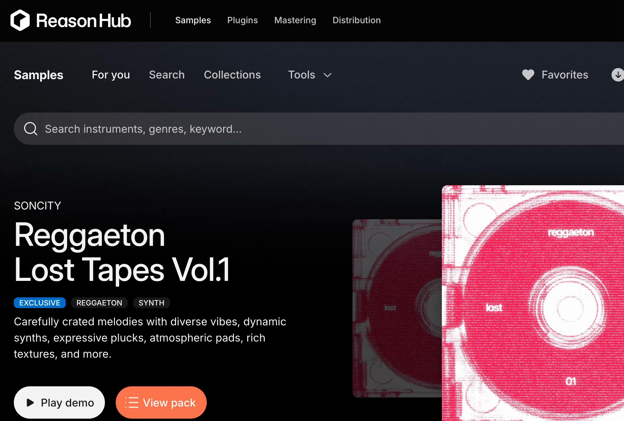624x421 pixels.
Task: Expand the Tools dropdown chevron
Action: (328, 75)
